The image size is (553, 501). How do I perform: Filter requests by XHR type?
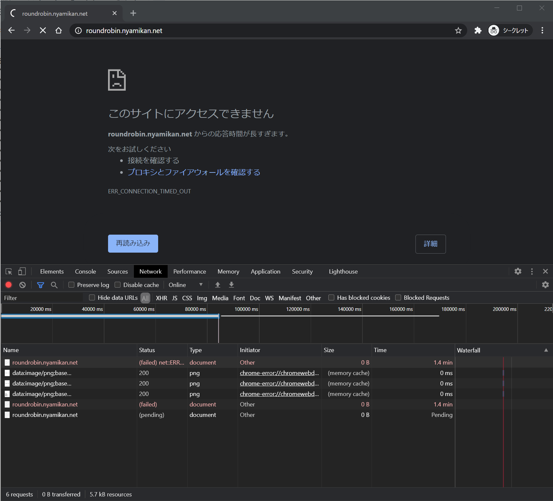pos(161,298)
